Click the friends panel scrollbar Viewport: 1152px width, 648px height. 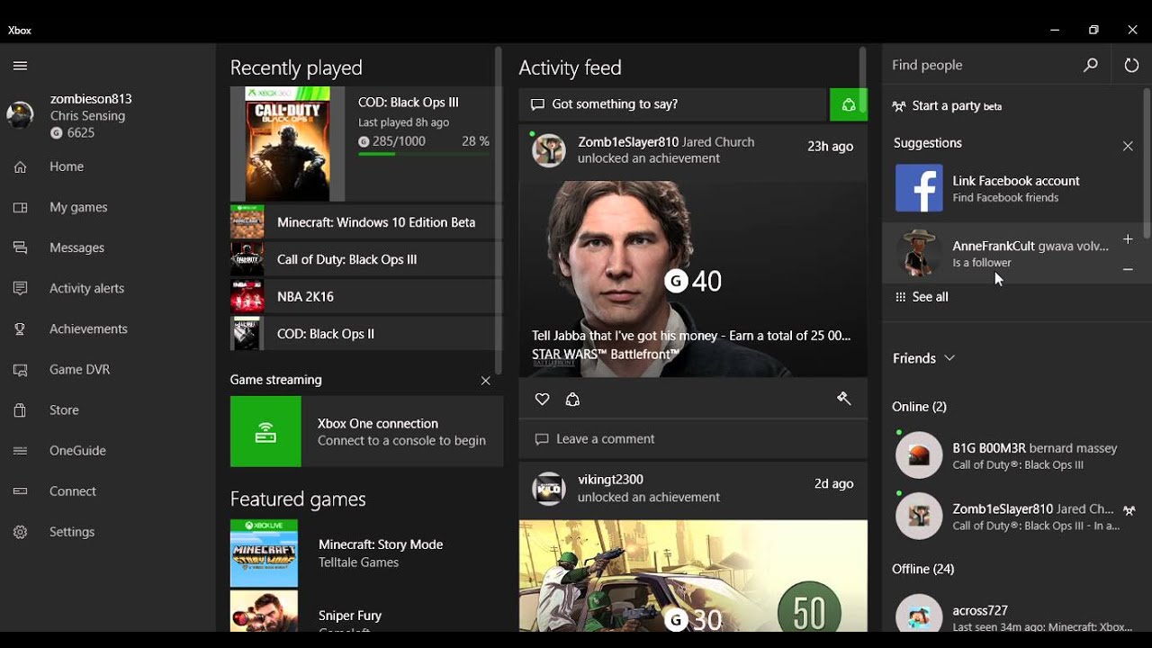[1146, 162]
